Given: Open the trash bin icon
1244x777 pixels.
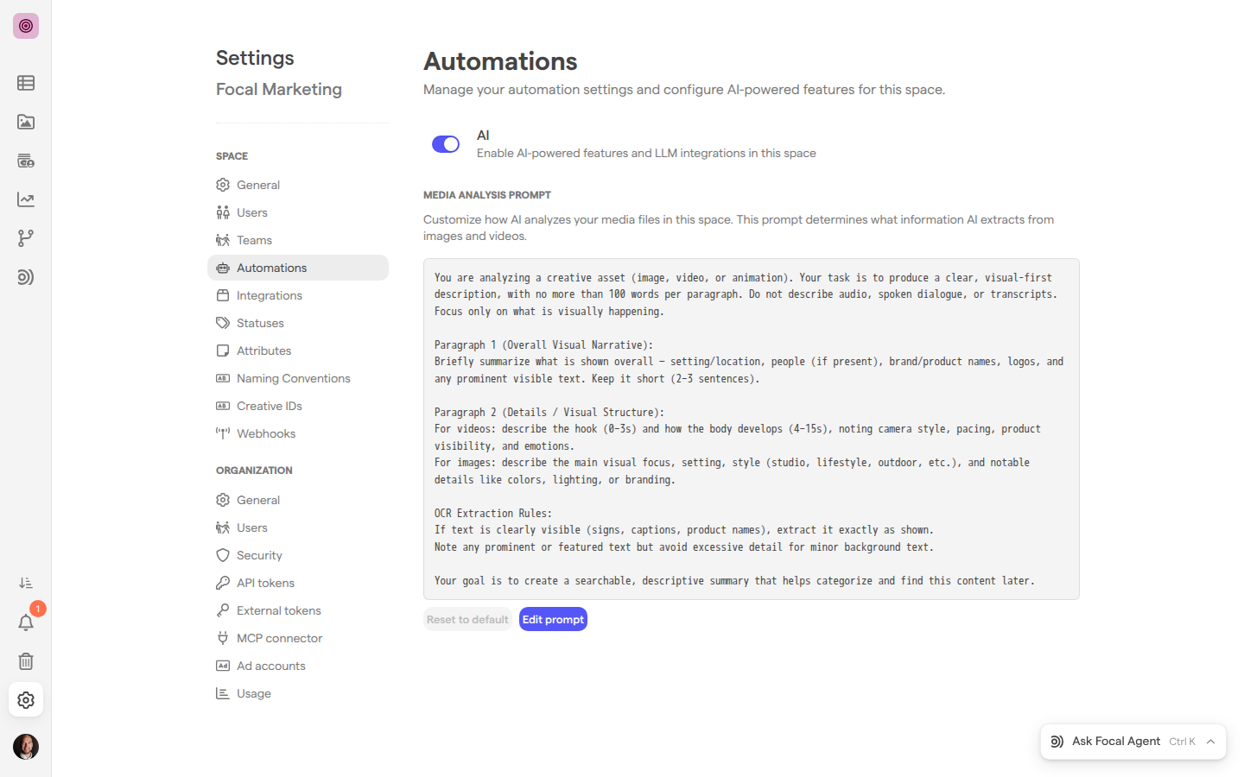Looking at the screenshot, I should pyautogui.click(x=26, y=661).
